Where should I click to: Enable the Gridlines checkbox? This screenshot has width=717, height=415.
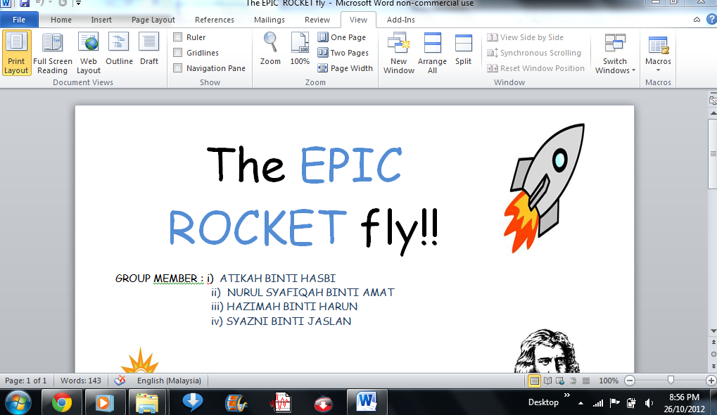point(178,53)
